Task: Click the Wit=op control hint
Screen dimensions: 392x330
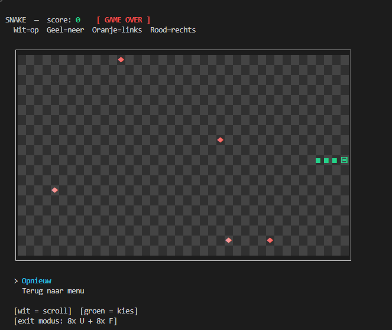Action: coord(26,30)
